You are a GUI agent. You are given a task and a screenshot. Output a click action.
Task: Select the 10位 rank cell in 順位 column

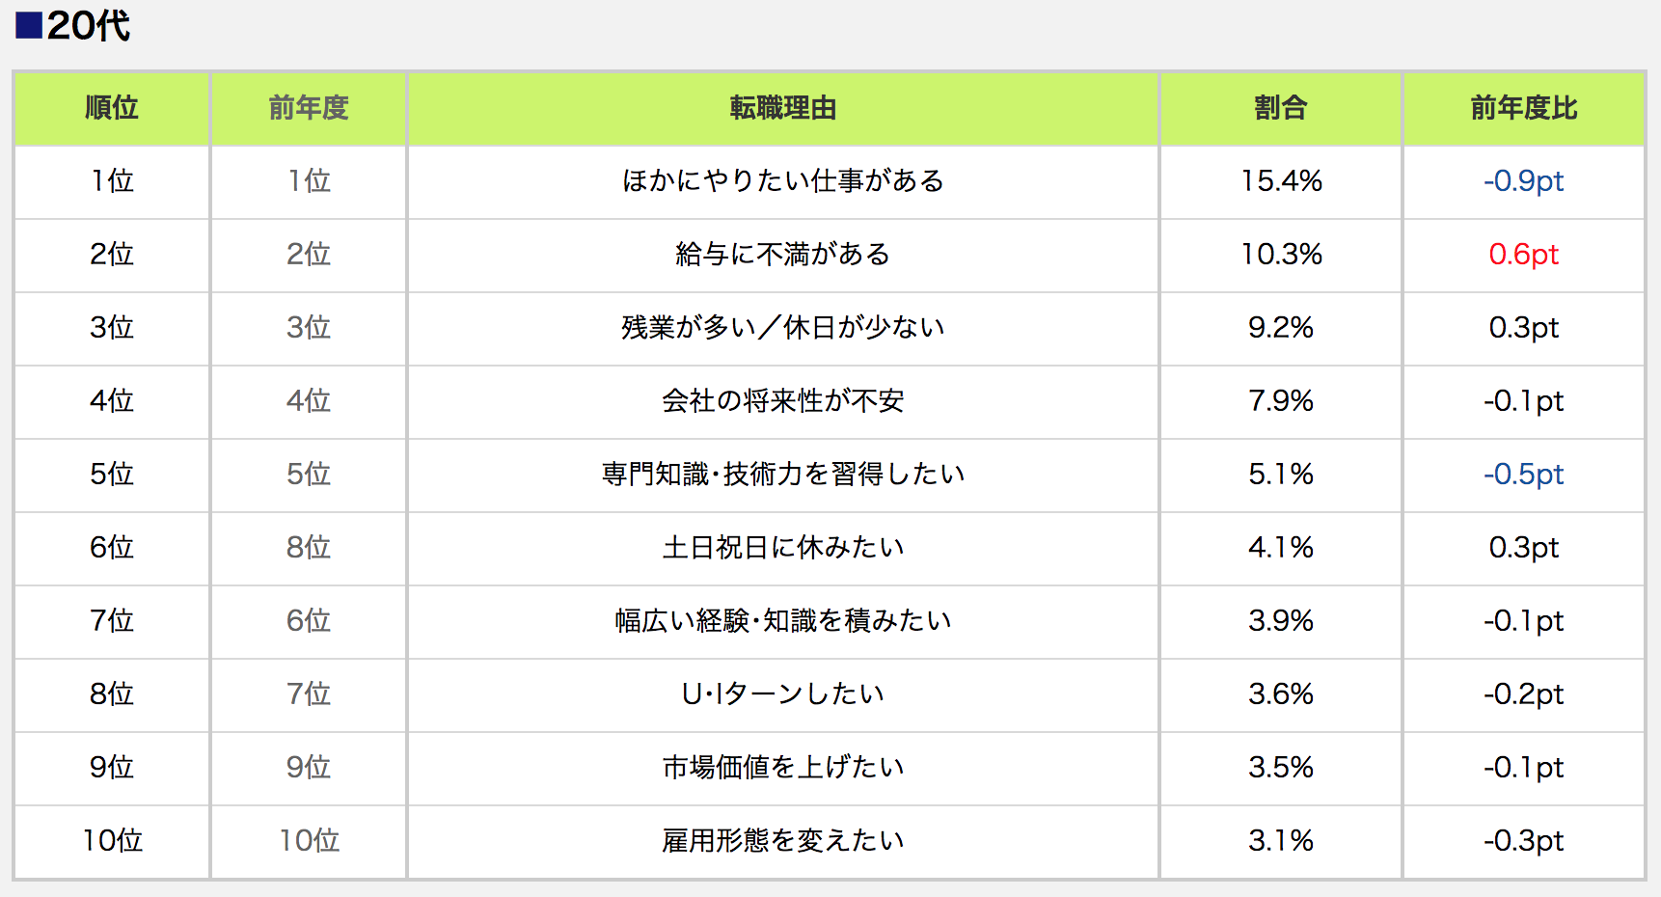pos(112,841)
